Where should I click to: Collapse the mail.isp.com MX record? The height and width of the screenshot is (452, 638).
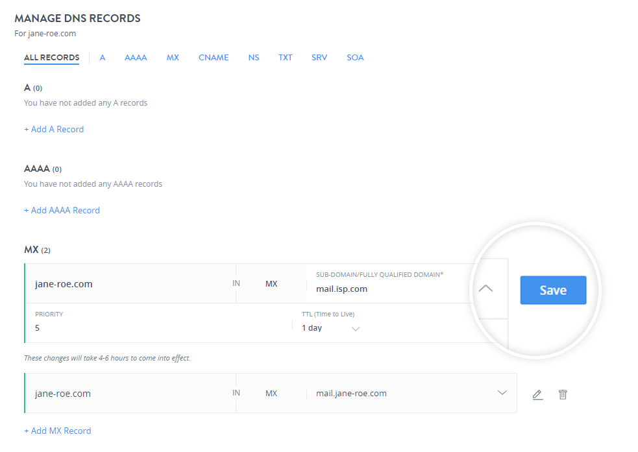tap(485, 289)
